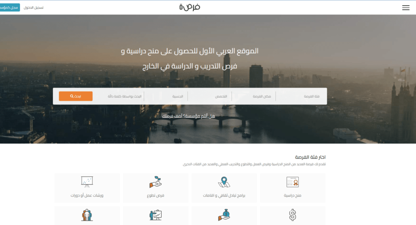The width and height of the screenshot is (416, 225).
Task: Click the سجل كمؤسسة register button
Action: click(x=9, y=8)
